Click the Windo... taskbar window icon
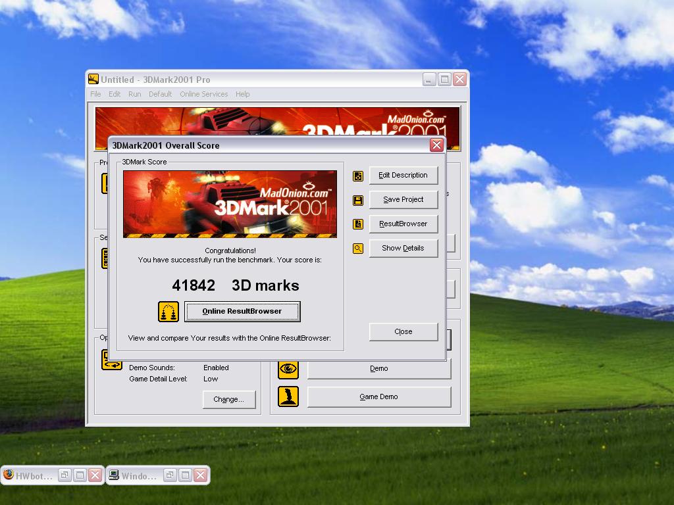This screenshot has width=674, height=505. click(x=114, y=475)
